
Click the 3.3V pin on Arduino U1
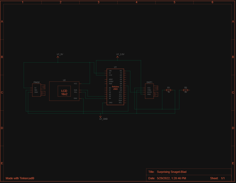tap(110, 75)
